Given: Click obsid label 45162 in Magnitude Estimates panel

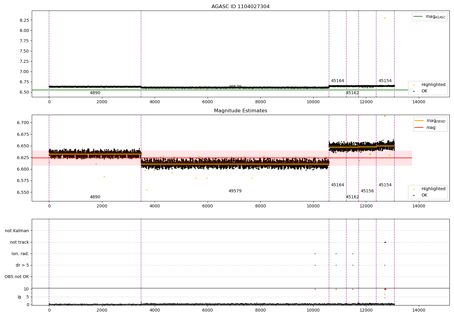Looking at the screenshot, I should click(x=352, y=197).
